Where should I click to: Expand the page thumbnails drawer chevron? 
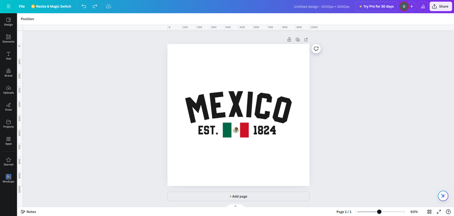pos(235,206)
